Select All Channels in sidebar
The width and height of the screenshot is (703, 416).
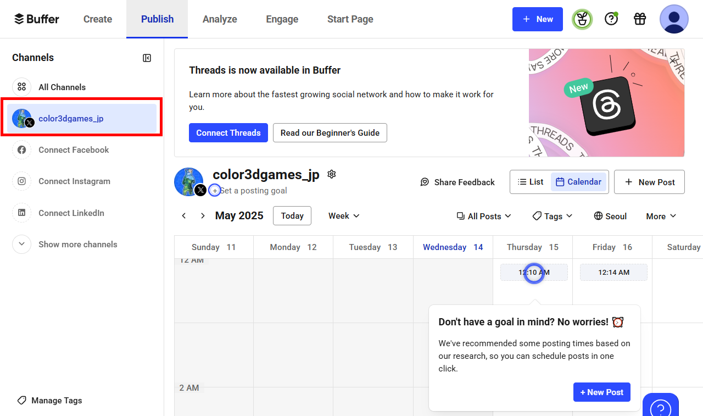[x=82, y=87]
